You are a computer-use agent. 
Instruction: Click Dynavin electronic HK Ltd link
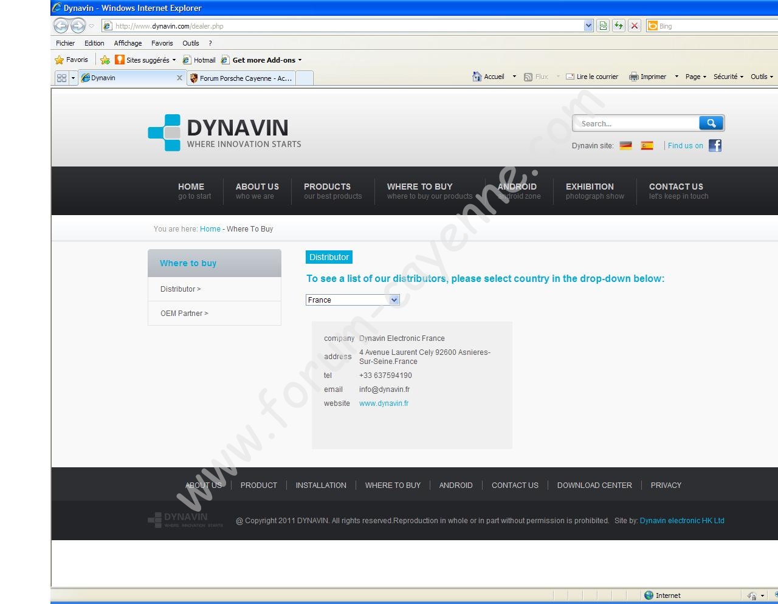pos(682,521)
